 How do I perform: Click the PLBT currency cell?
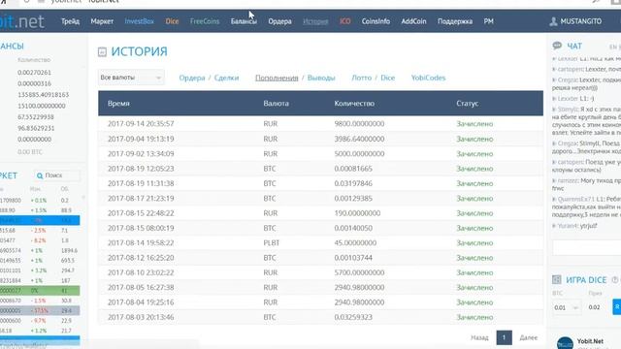tap(272, 243)
